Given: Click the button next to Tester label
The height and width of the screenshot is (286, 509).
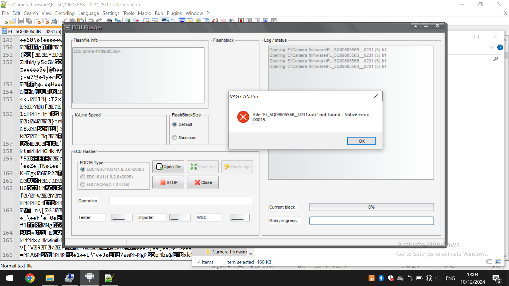Looking at the screenshot, I should pyautogui.click(x=121, y=218).
